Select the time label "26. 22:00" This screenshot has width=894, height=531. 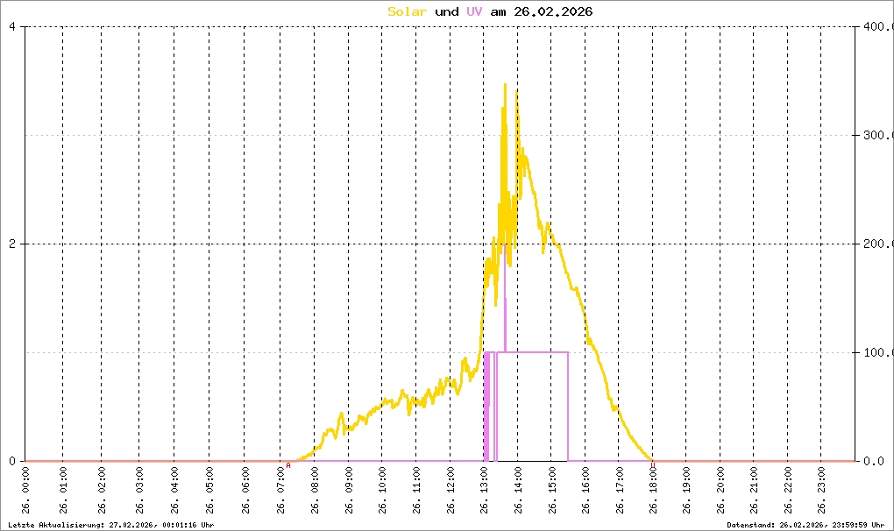point(788,491)
